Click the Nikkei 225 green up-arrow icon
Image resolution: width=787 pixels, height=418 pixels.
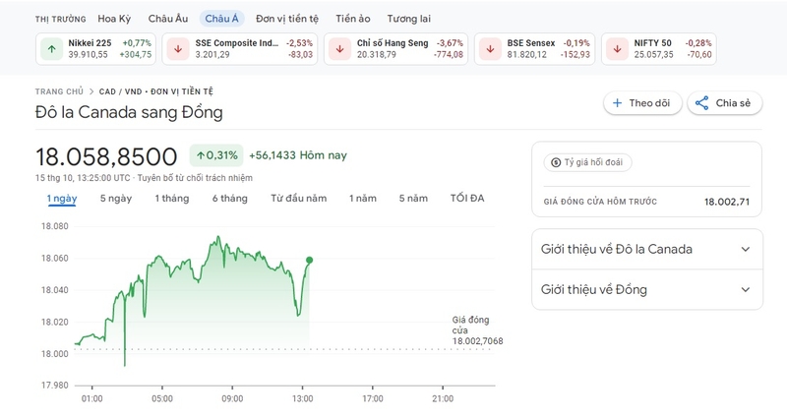pyautogui.click(x=52, y=49)
